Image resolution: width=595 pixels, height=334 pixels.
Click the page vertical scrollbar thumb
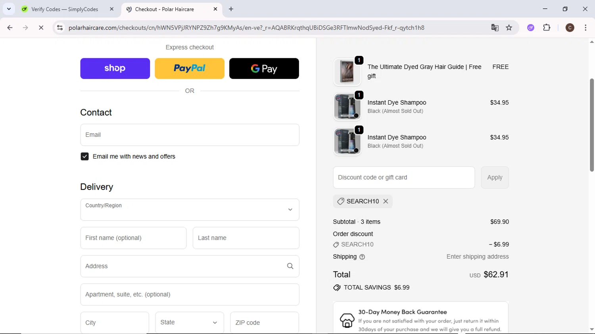pyautogui.click(x=592, y=125)
